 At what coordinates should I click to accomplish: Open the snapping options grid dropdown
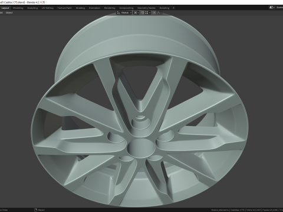[x=148, y=13]
